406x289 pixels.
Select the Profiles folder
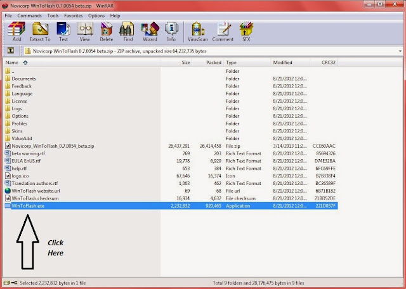coord(171,124)
